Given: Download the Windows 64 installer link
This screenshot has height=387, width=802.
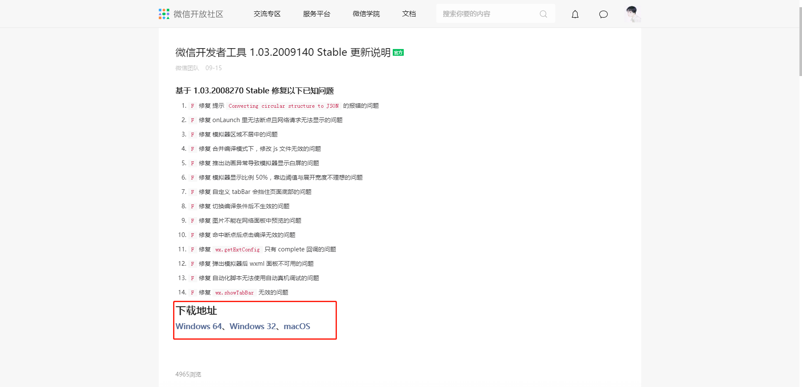Looking at the screenshot, I should [x=198, y=326].
